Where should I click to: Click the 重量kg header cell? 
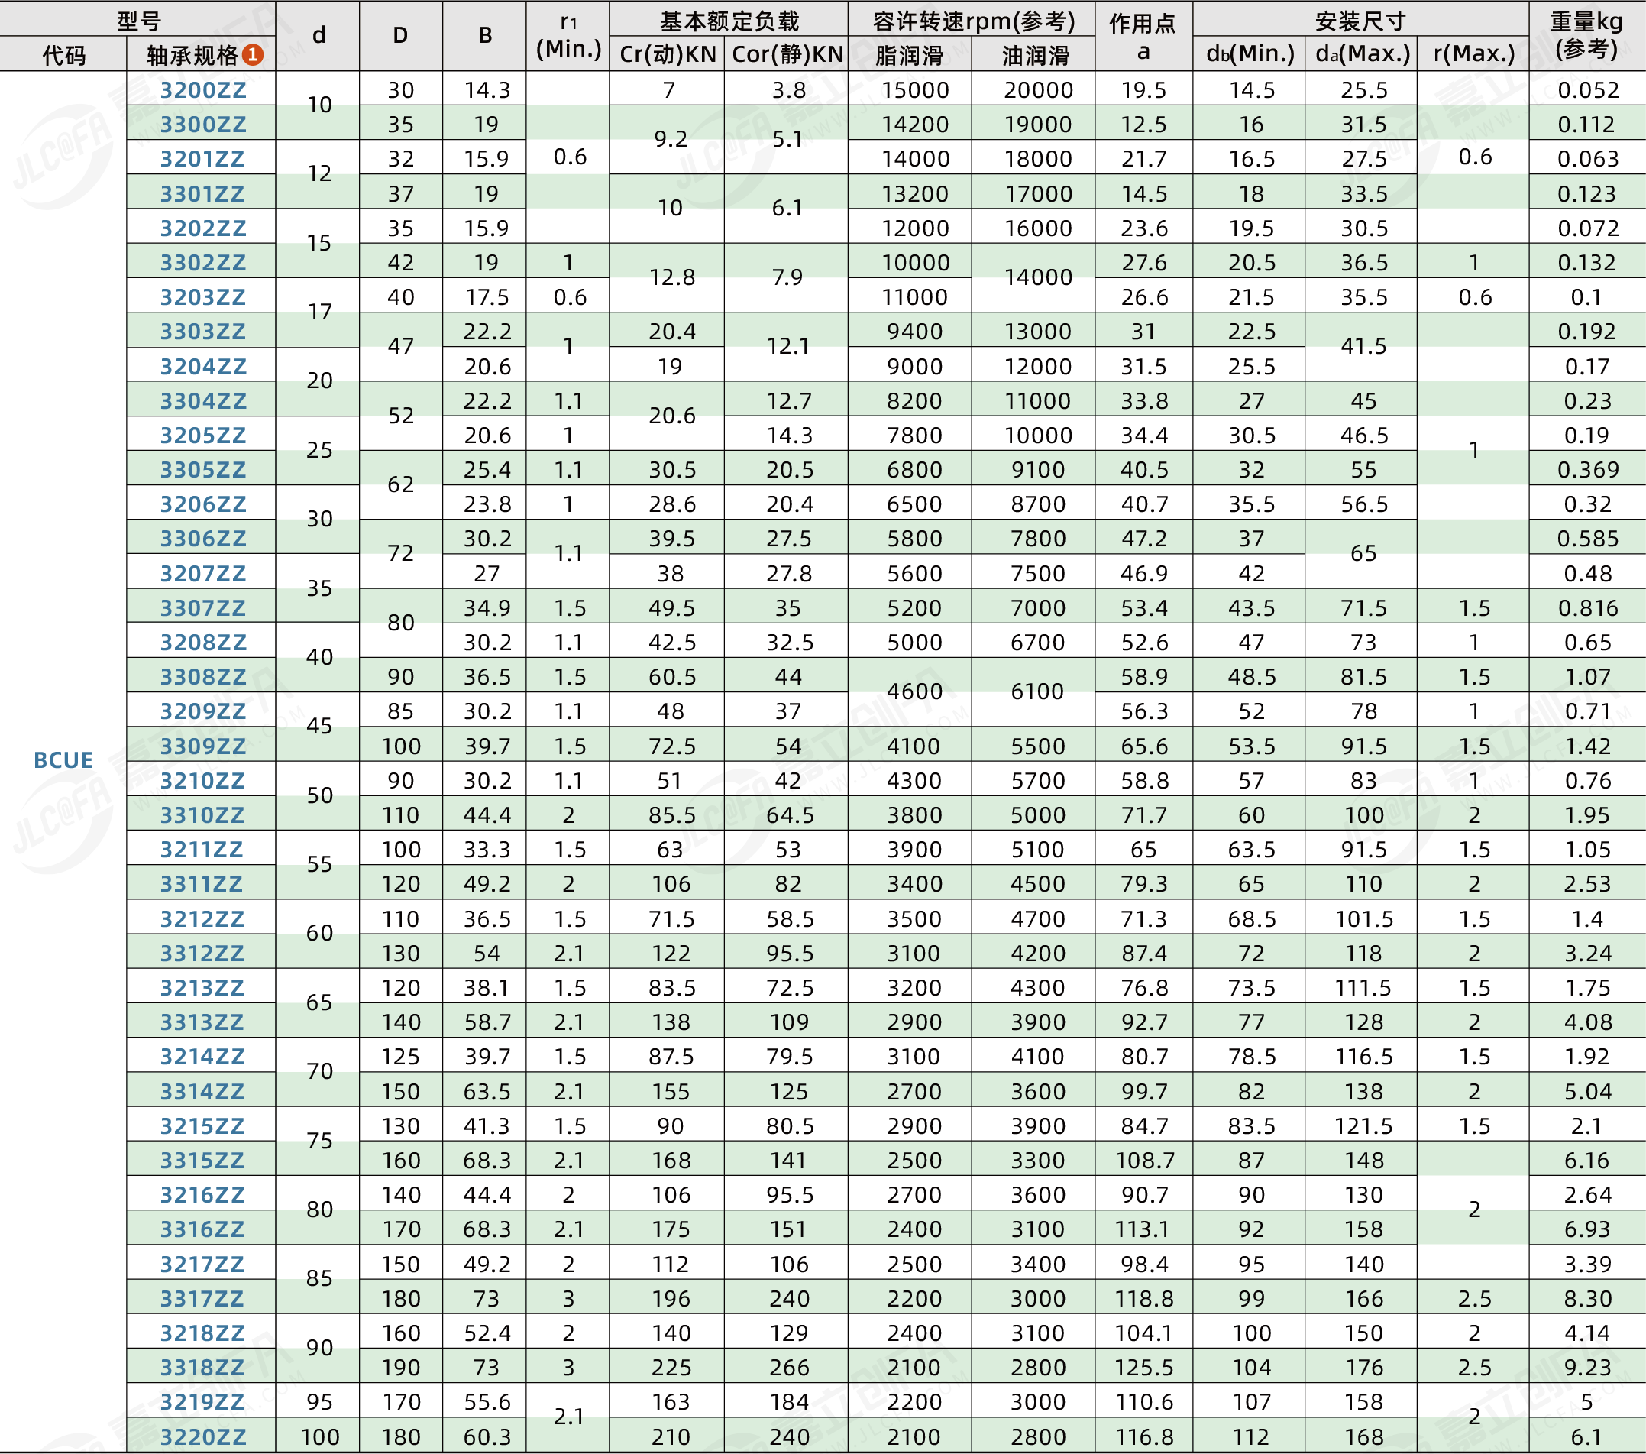[x=1586, y=34]
